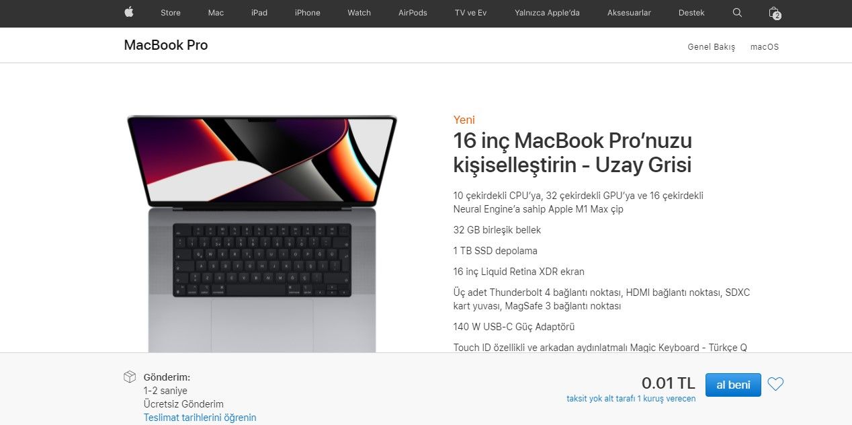Click the MacBook Pro product image
Image resolution: width=852 pixels, height=425 pixels.
[262, 233]
